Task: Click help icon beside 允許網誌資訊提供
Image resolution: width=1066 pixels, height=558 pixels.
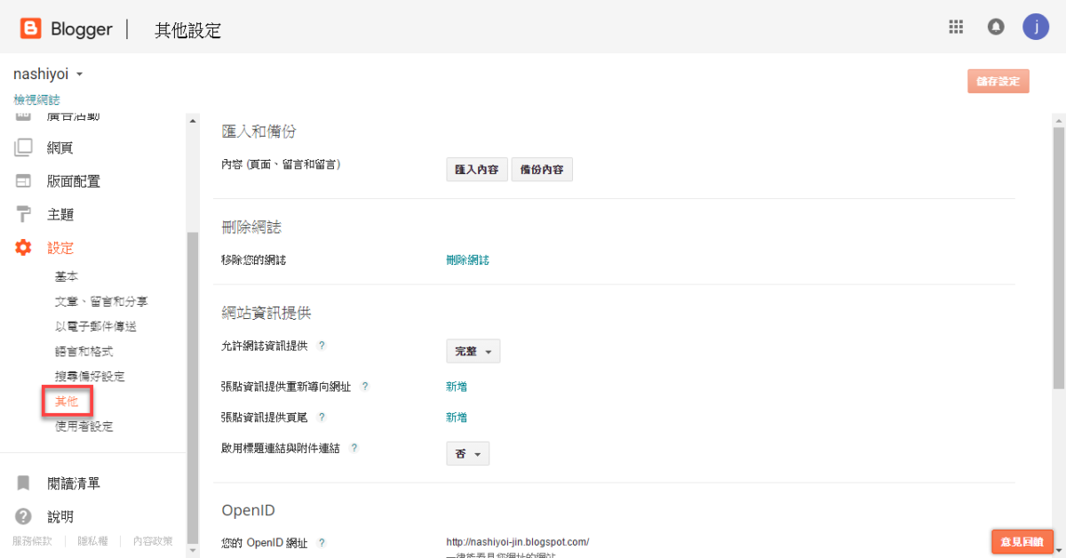Action: 322,345
